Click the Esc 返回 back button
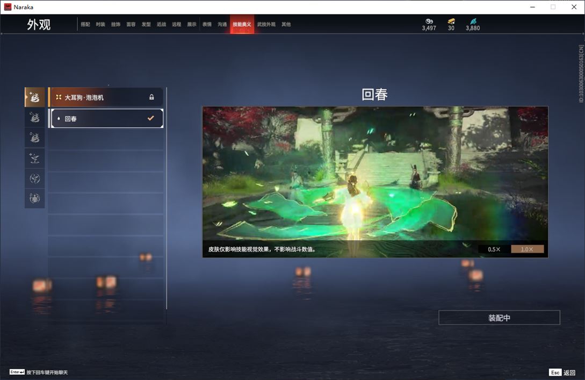The image size is (585, 380). [562, 372]
